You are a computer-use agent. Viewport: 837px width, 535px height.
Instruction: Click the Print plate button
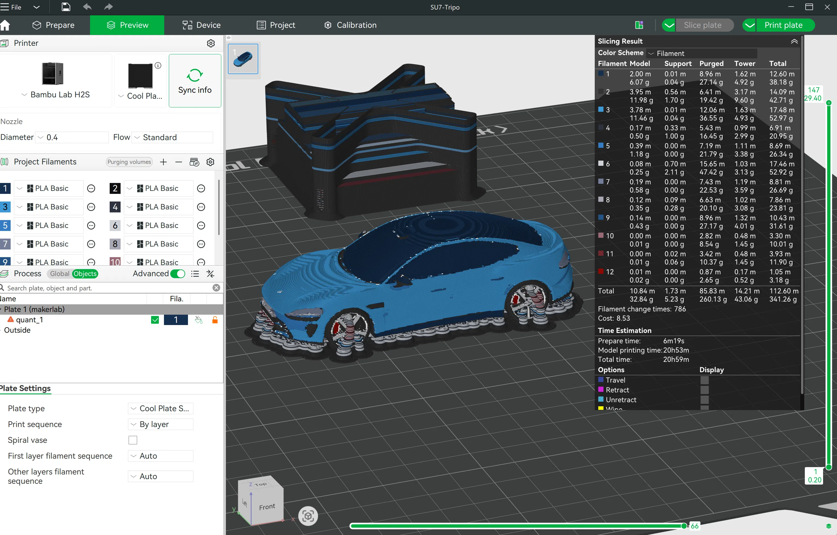click(784, 25)
